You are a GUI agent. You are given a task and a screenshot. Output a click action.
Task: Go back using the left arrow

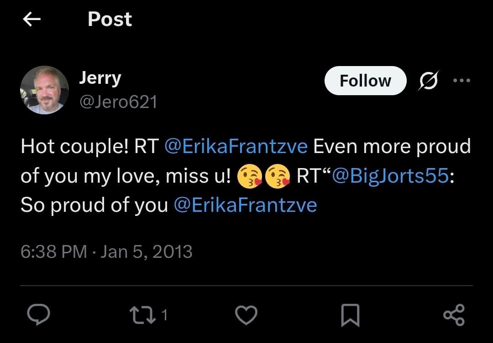[x=32, y=19]
